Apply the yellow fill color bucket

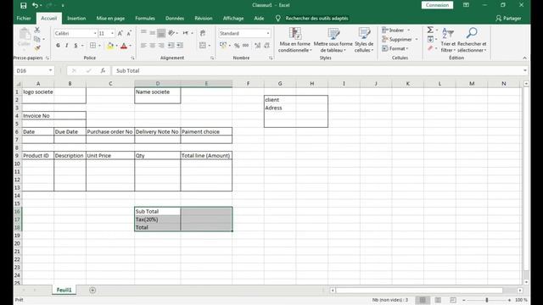110,45
